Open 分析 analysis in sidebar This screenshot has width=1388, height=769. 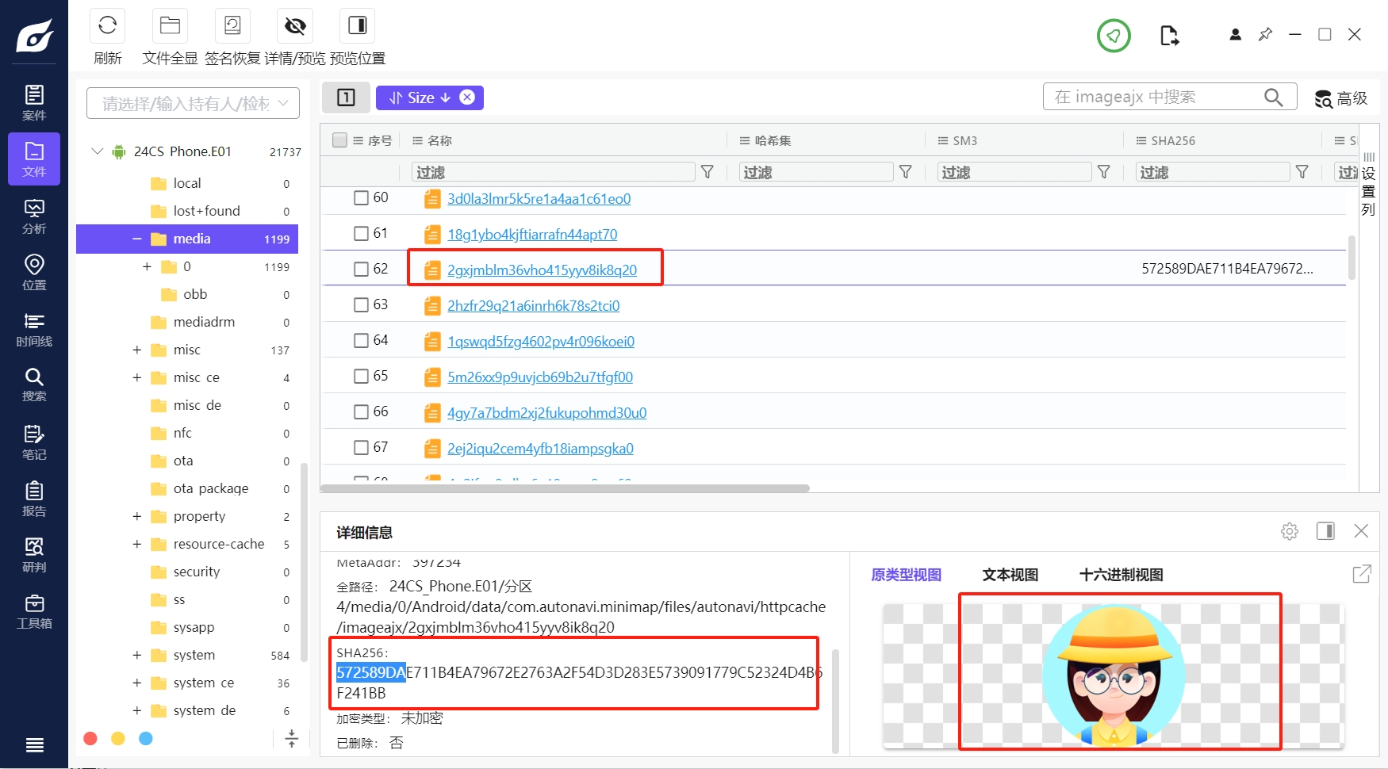pos(34,216)
